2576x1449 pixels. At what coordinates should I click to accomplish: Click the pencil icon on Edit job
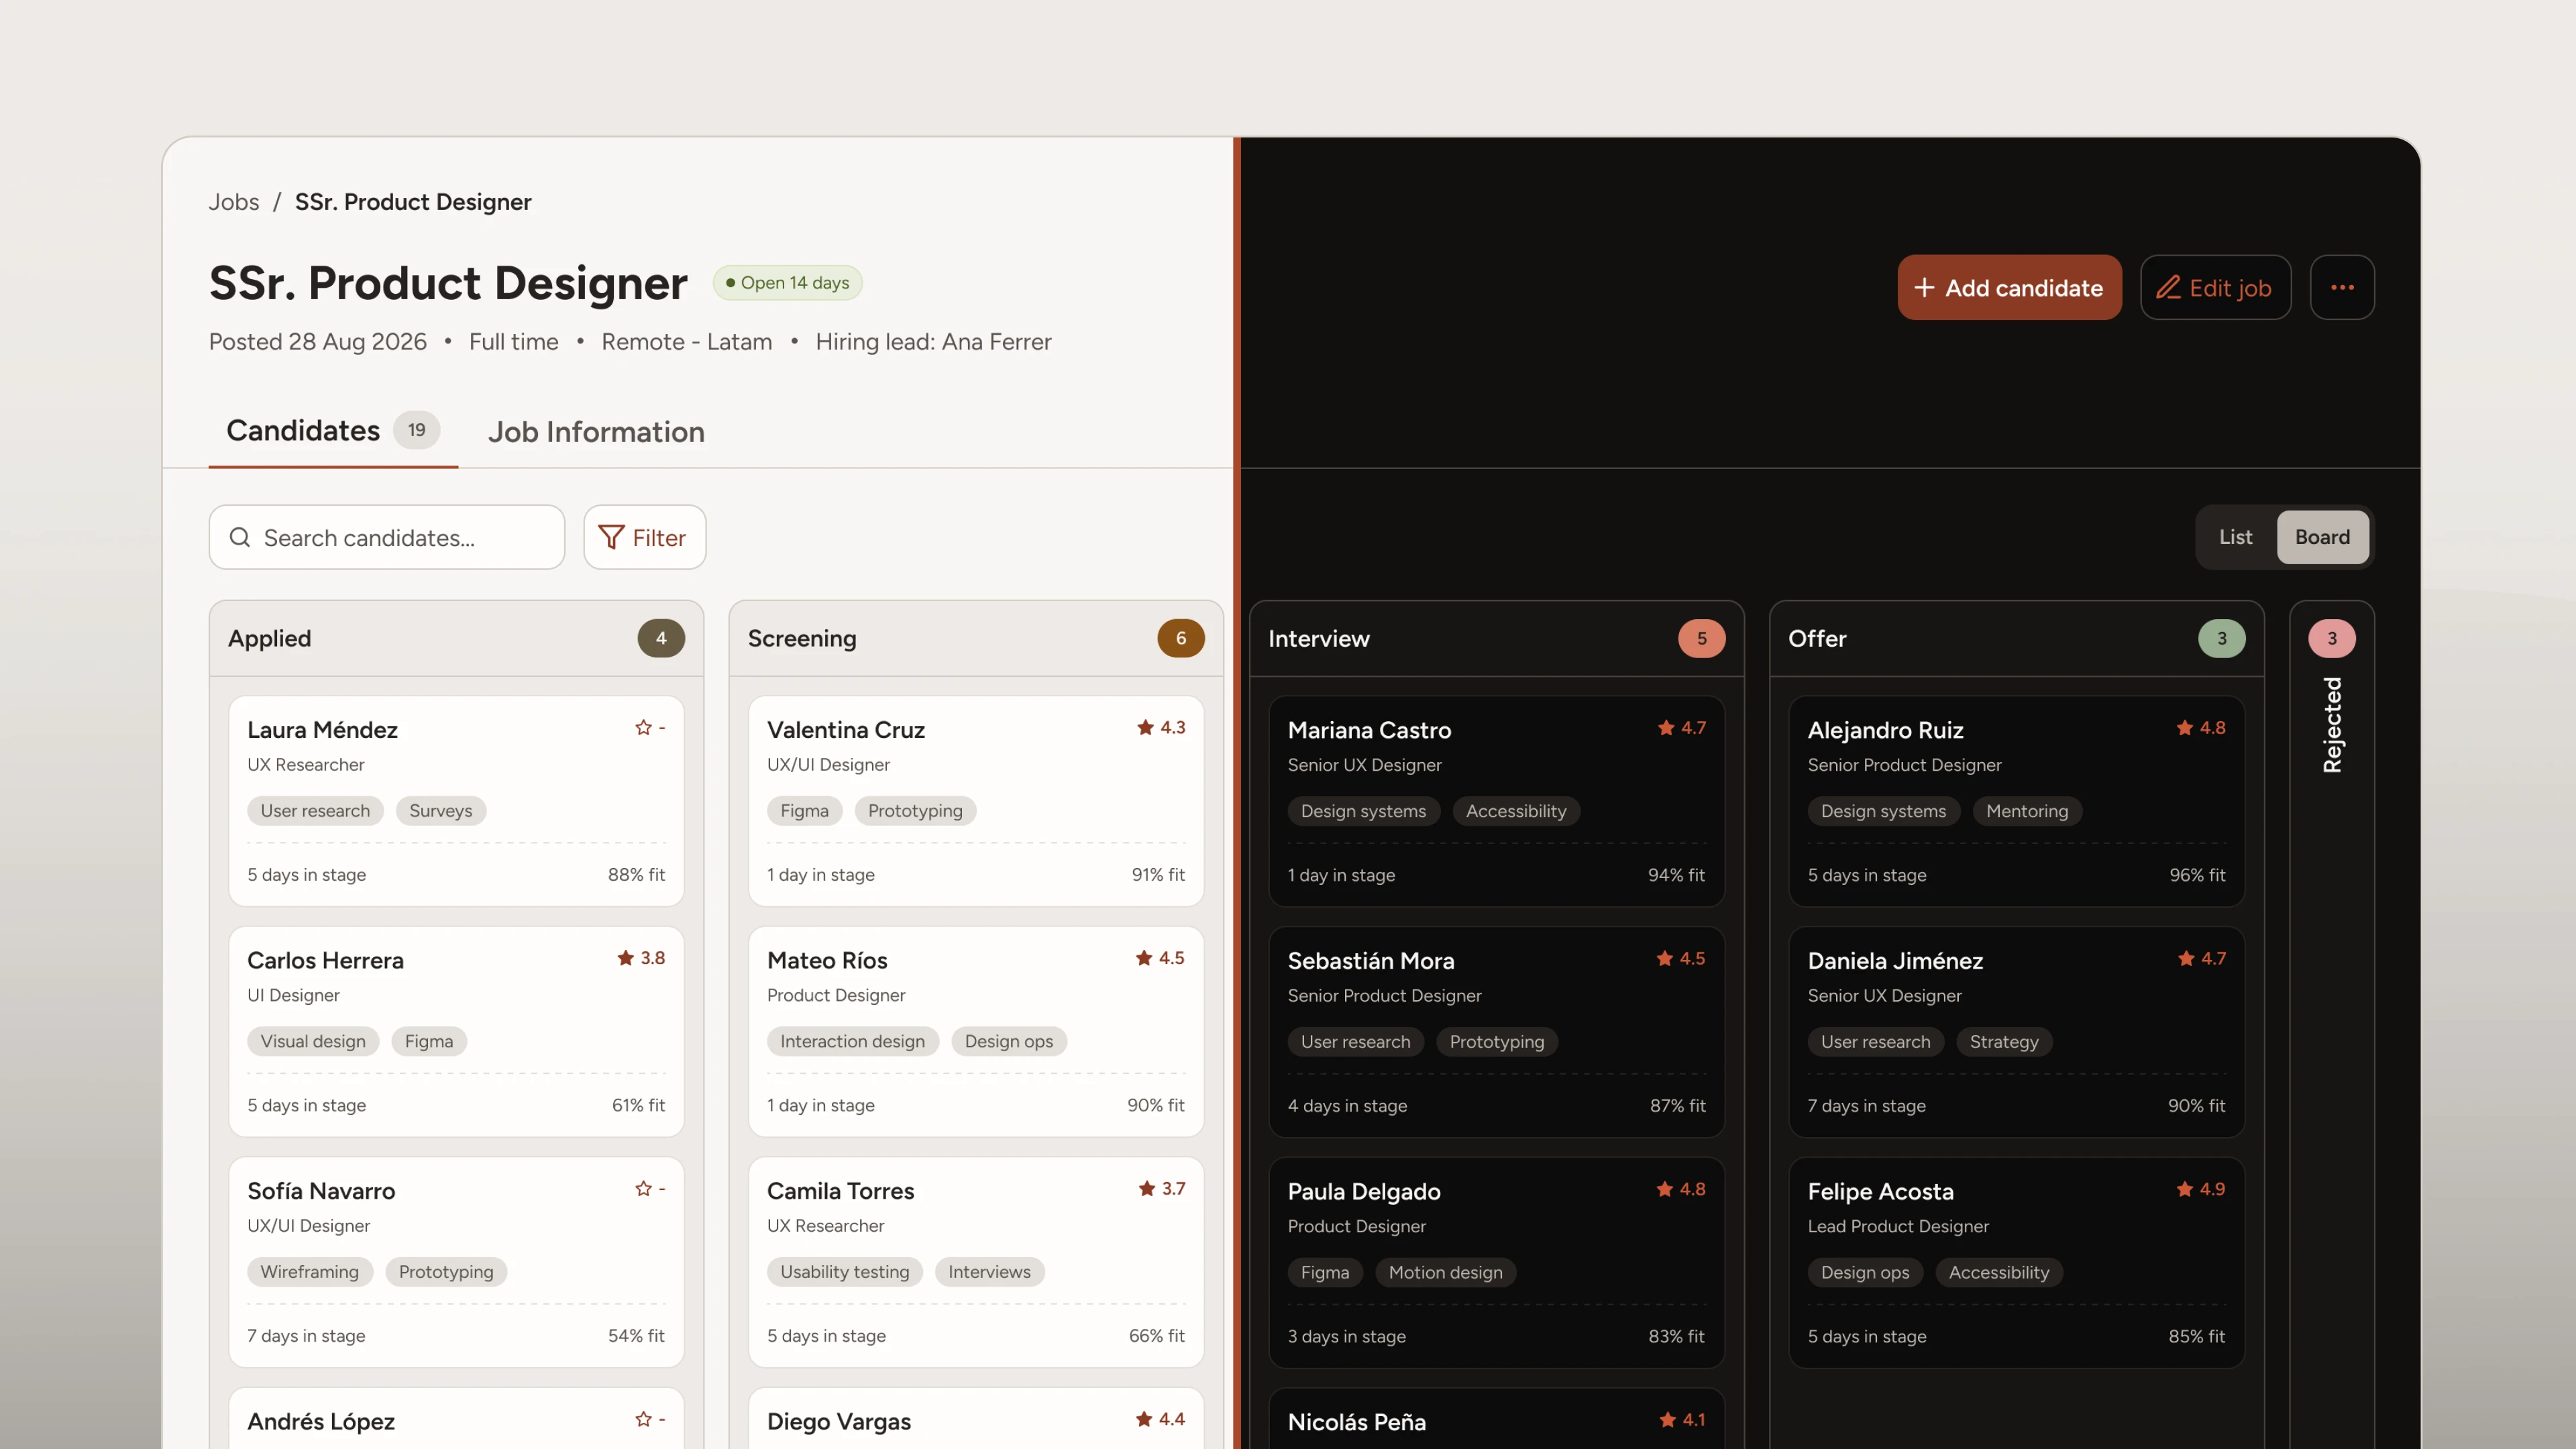pos(2168,288)
